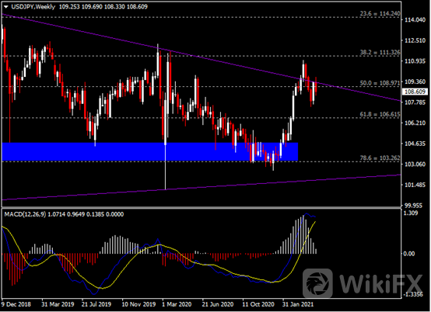Select the long white candle wick in March 2020
431x312 pixels.
165,167
